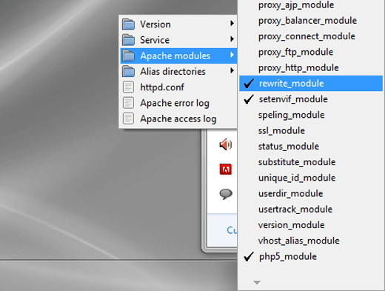Expand the Service submenu arrow
Screen dimensions: 385x291
[x=232, y=39]
